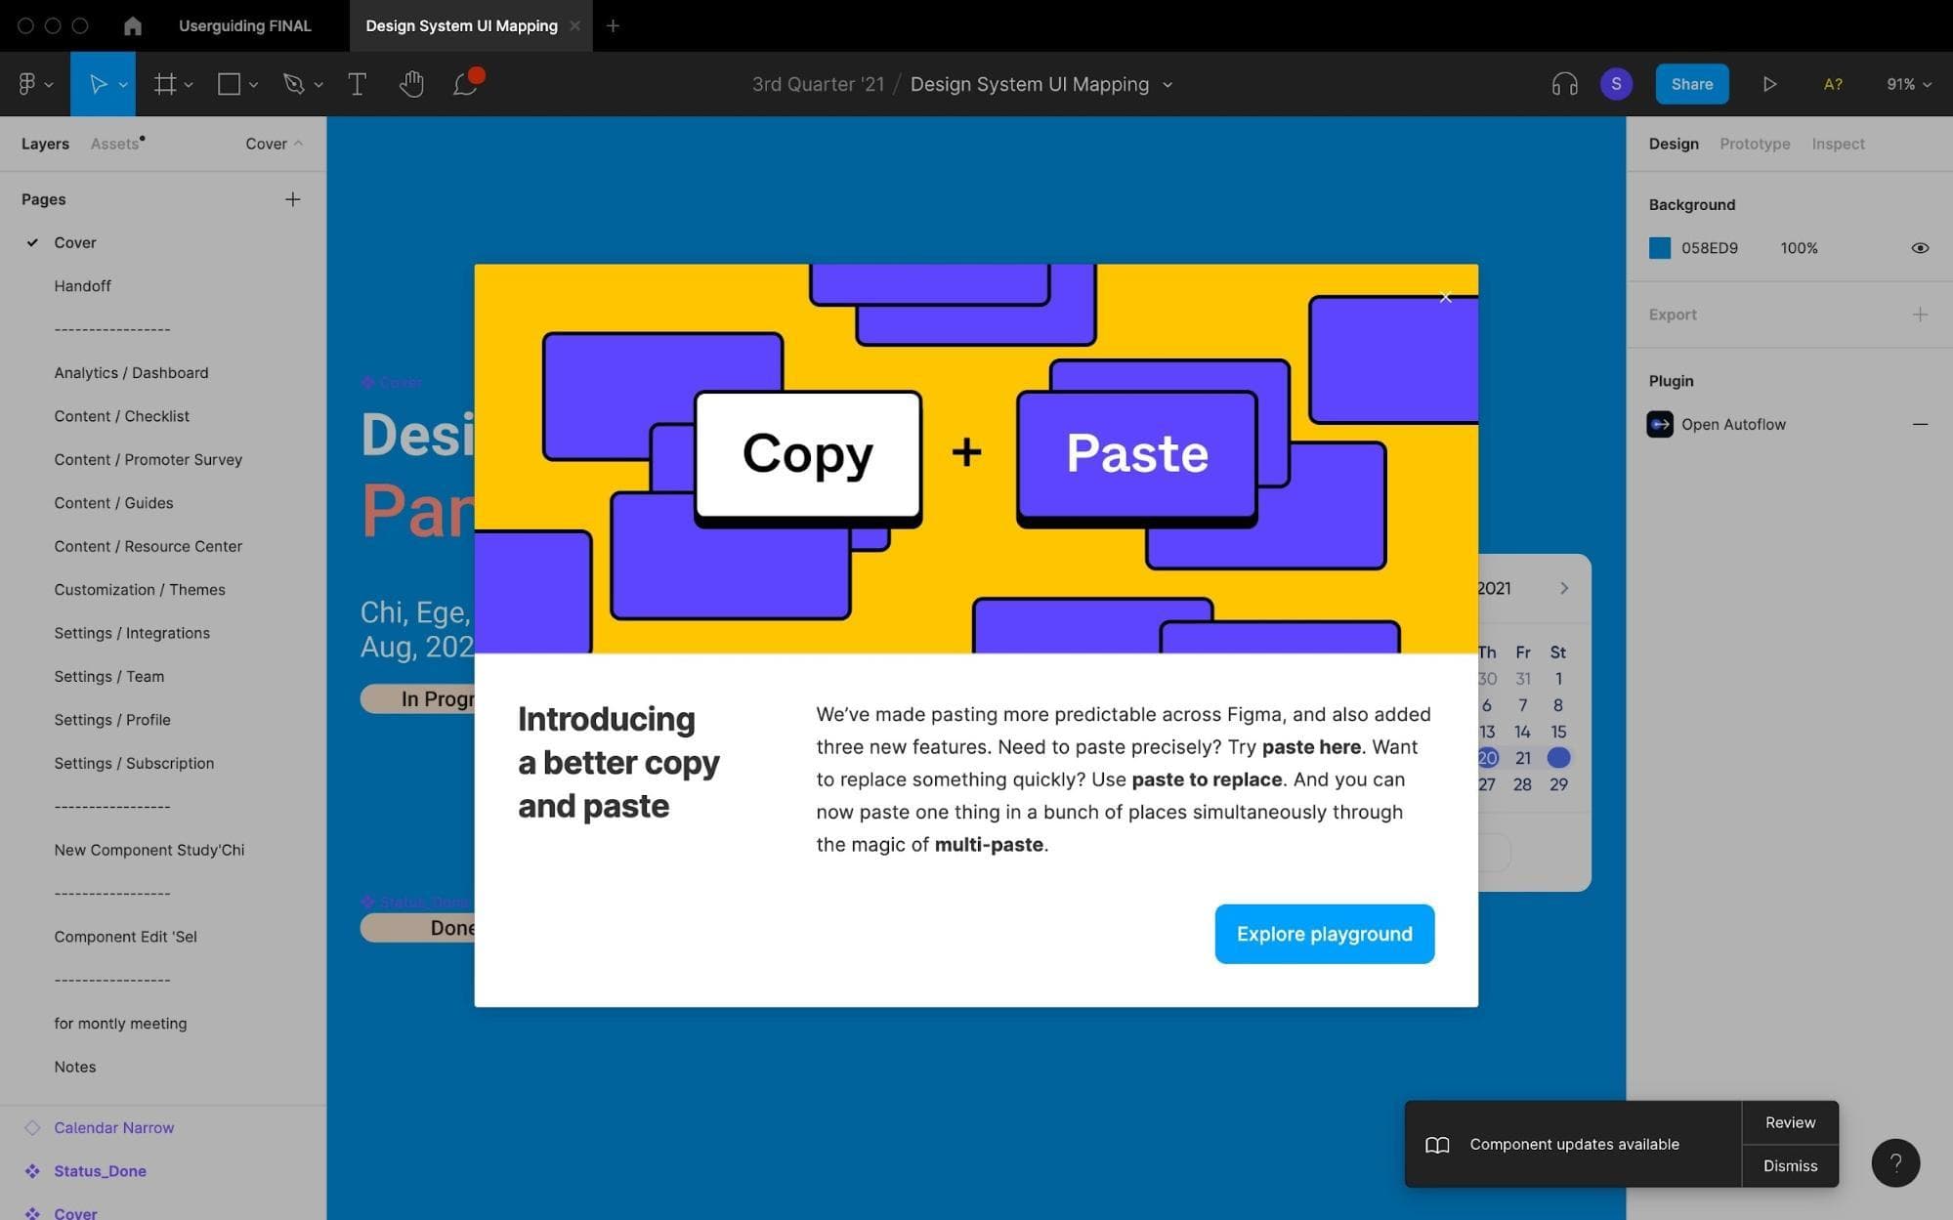Select the Hand tool

(411, 84)
